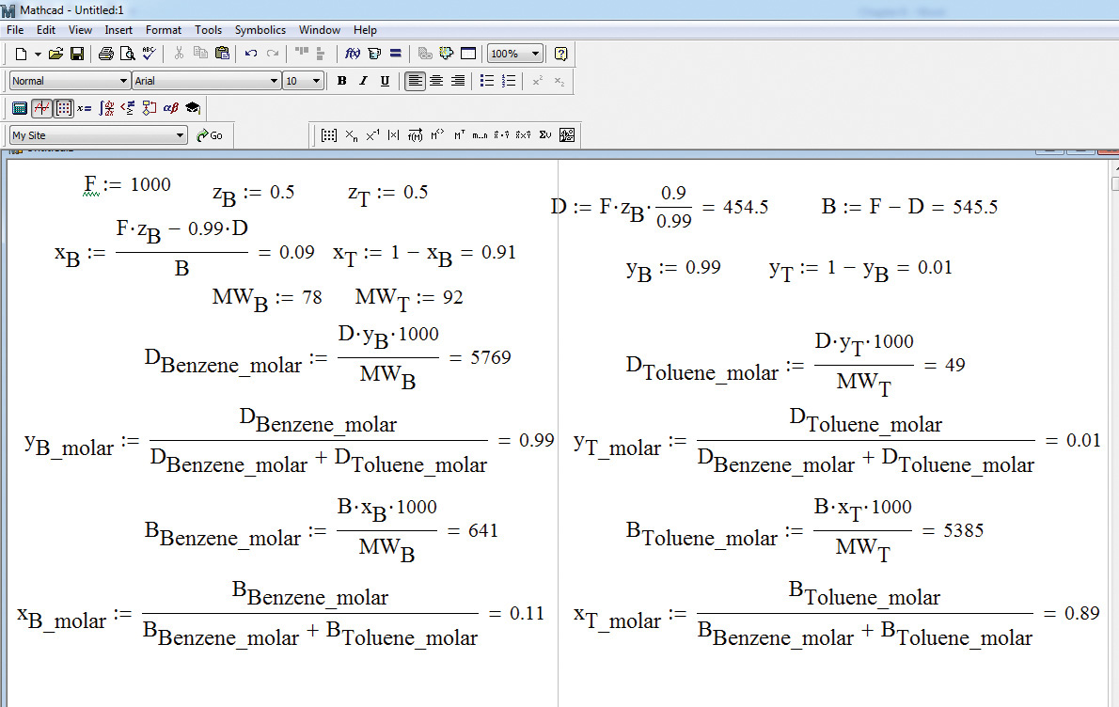Click the matrix Inverse icon

(x=372, y=135)
